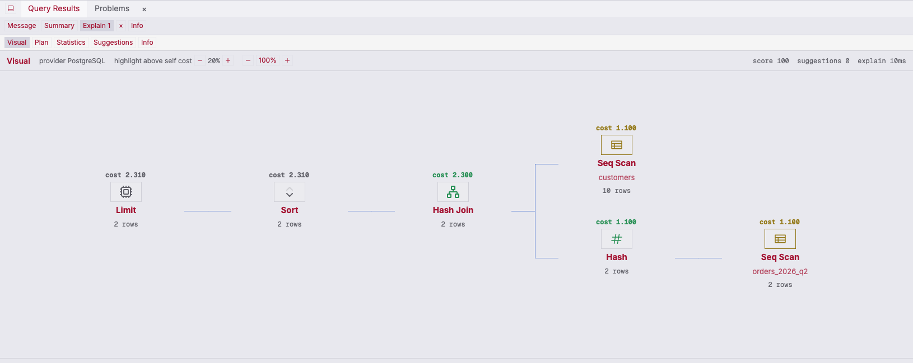Click the cost 2.310 label above Limit
This screenshot has height=363, width=913.
pos(125,175)
